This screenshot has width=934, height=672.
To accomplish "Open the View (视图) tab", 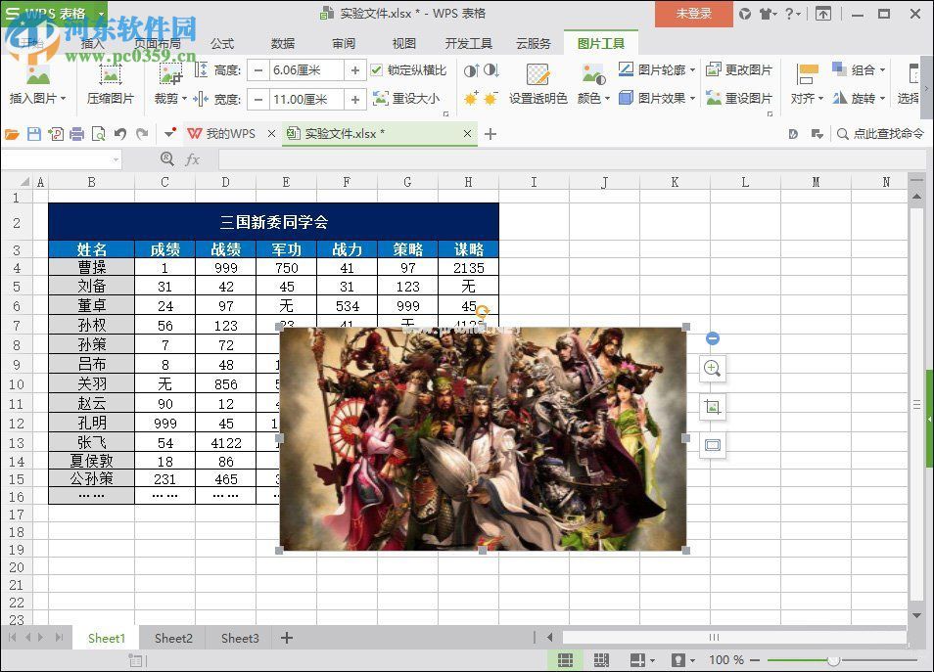I will [404, 43].
